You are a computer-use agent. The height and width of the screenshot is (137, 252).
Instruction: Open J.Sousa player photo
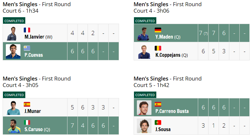point(144,126)
